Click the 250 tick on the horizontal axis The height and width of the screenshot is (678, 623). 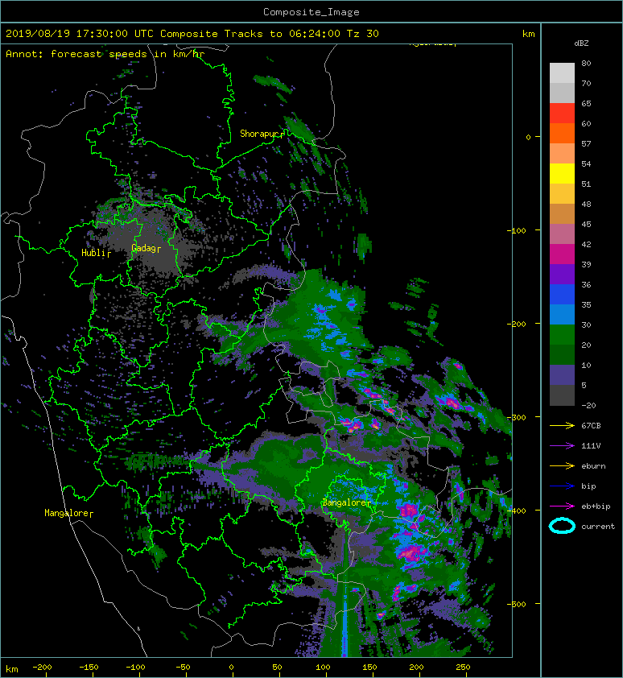point(463,668)
